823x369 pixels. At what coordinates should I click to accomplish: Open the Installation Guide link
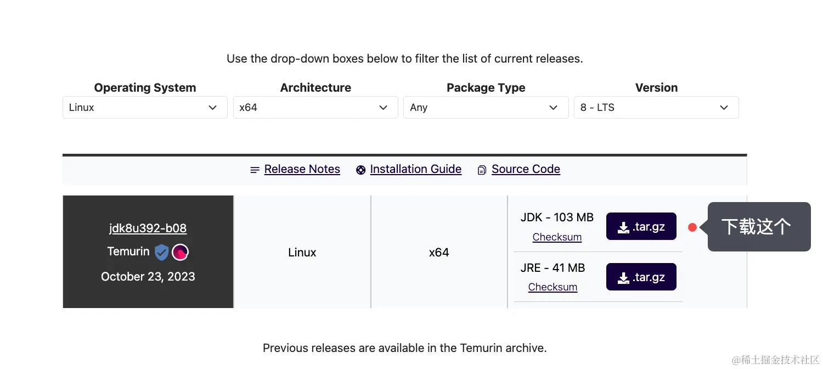(x=415, y=169)
